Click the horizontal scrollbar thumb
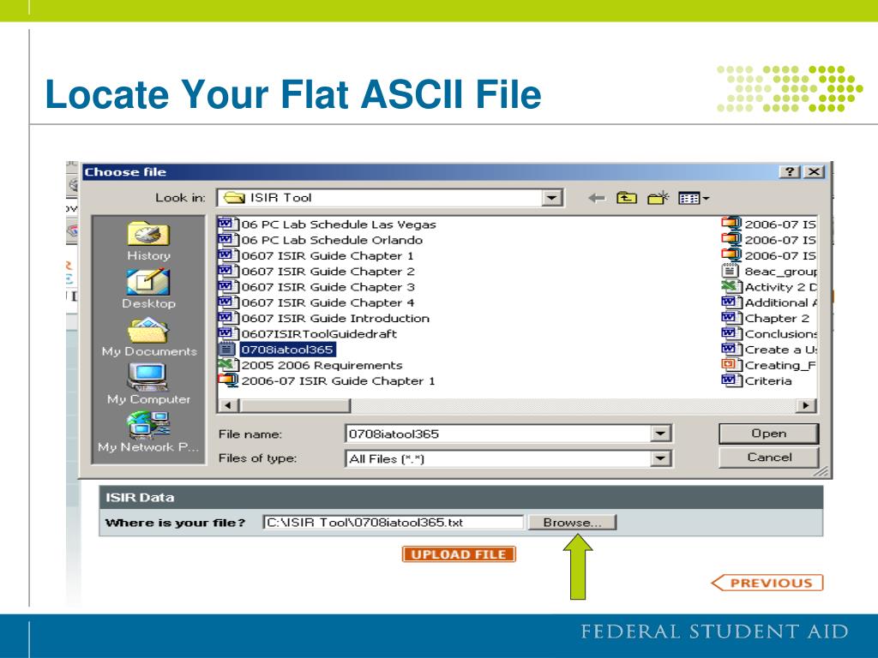878x658 pixels. tap(295, 405)
